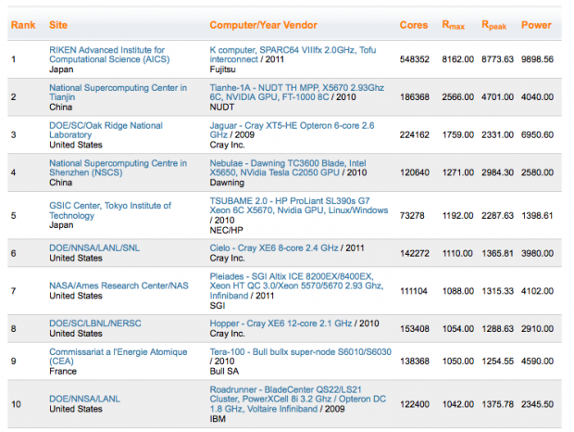Click the Rmax column header

(x=454, y=25)
